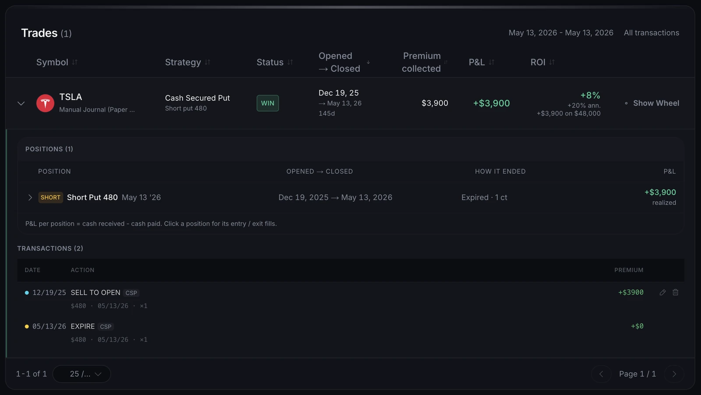Click the Page 1 / 1 indicator
Viewport: 701px width, 395px height.
[637, 374]
